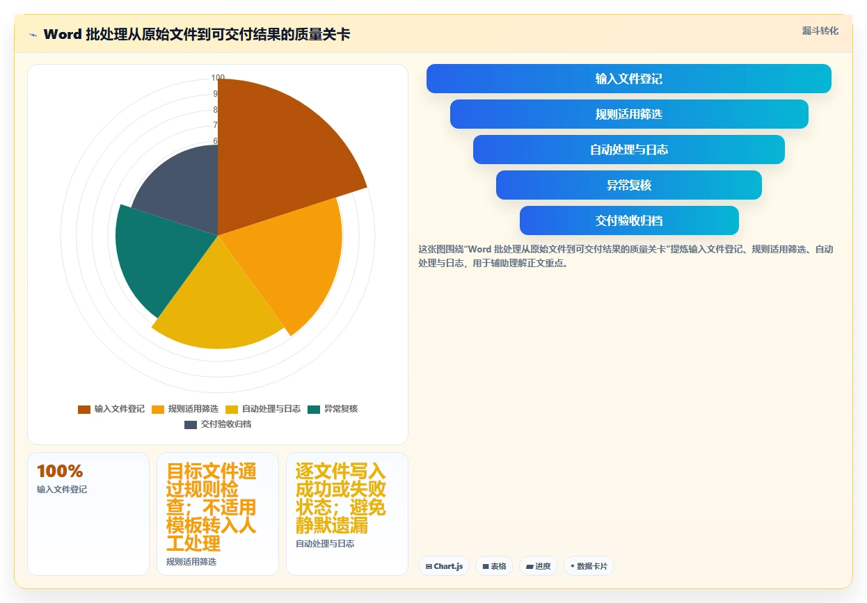Click the description paragraph starting 这张图围绕
This screenshot has height=603, width=867.
pyautogui.click(x=626, y=256)
